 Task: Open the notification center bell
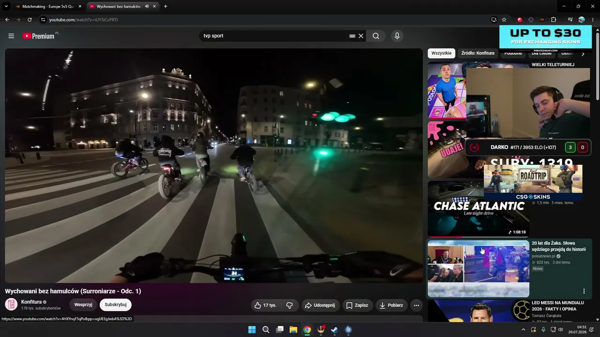coord(592,330)
